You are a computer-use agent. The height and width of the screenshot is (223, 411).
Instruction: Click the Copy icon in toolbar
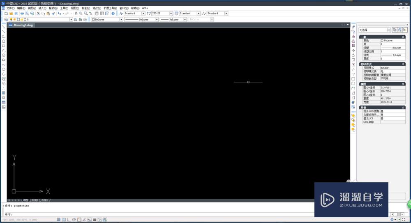pyautogui.click(x=43, y=14)
